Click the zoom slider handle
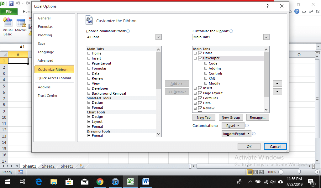This screenshot has height=188, width=321. (299, 172)
